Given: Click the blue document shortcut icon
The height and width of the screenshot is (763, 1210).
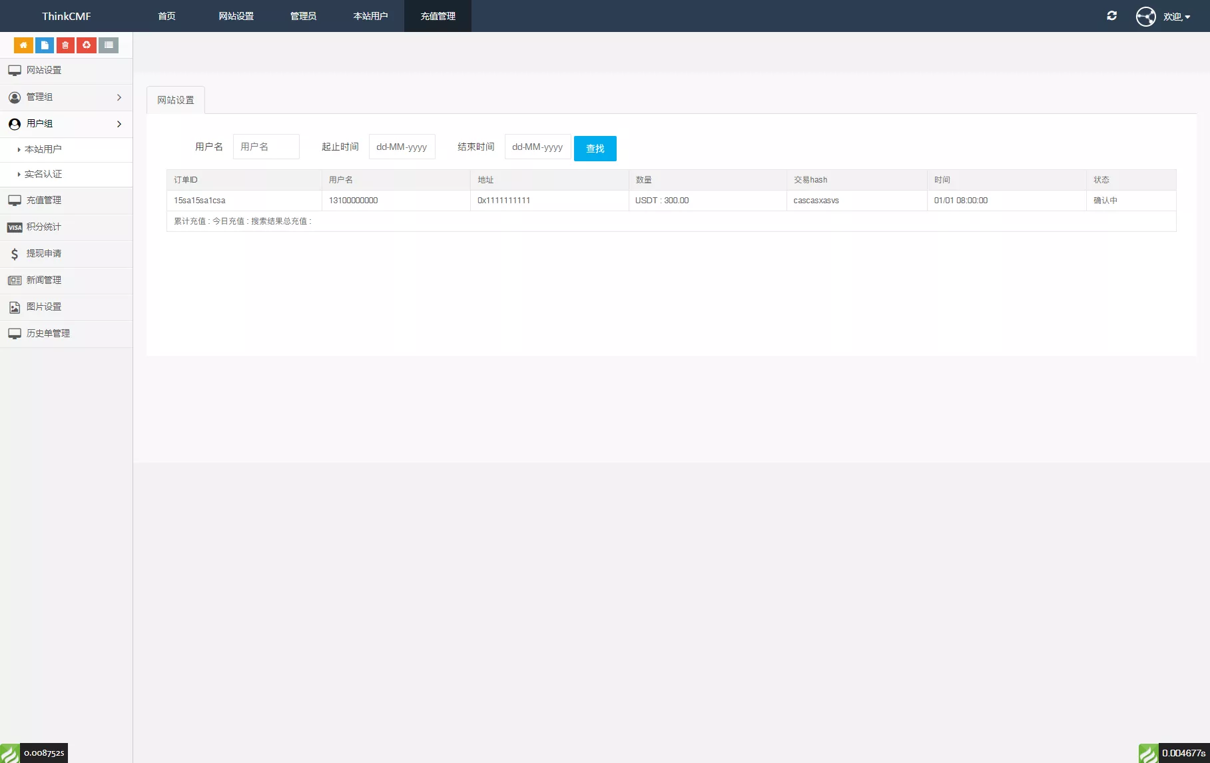Looking at the screenshot, I should tap(45, 45).
